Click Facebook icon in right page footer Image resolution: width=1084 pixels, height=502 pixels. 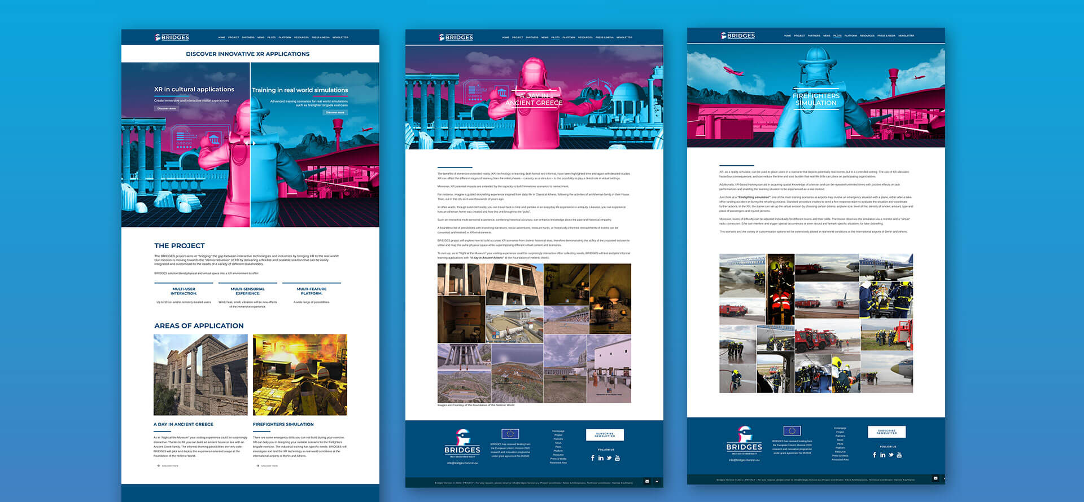(875, 455)
